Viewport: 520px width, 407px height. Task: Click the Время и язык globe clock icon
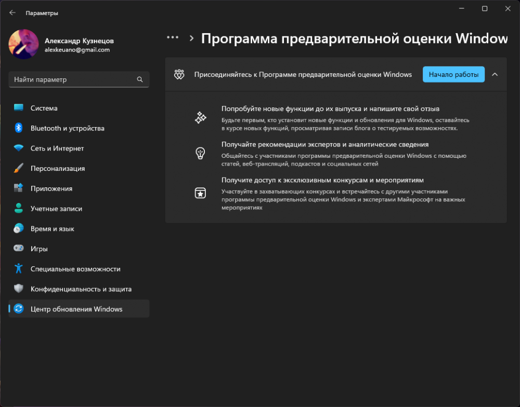[19, 228]
